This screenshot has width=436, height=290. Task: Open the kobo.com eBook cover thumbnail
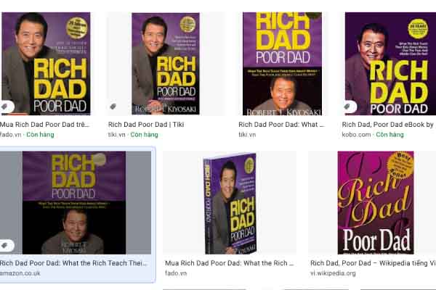[390, 64]
